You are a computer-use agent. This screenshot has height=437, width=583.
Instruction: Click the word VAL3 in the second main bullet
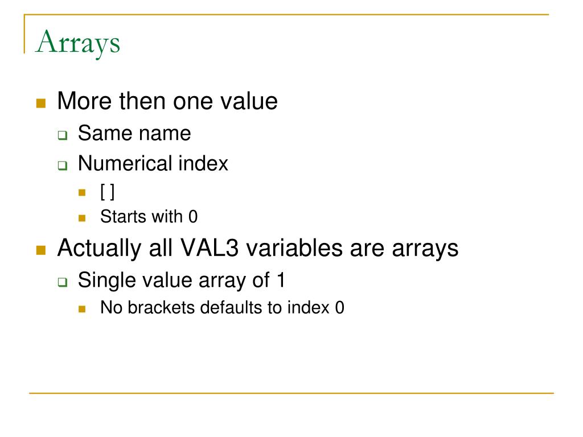point(209,248)
